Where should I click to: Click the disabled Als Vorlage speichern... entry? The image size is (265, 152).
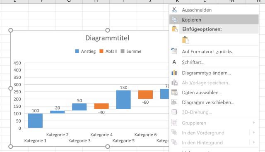214,83
